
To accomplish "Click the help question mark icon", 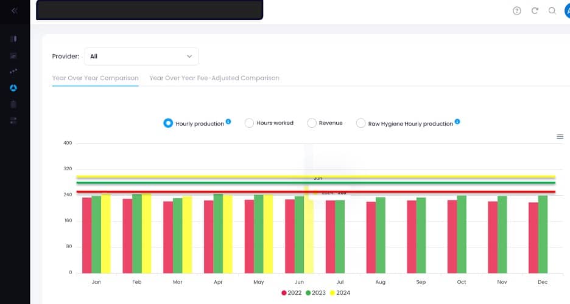I will (517, 11).
